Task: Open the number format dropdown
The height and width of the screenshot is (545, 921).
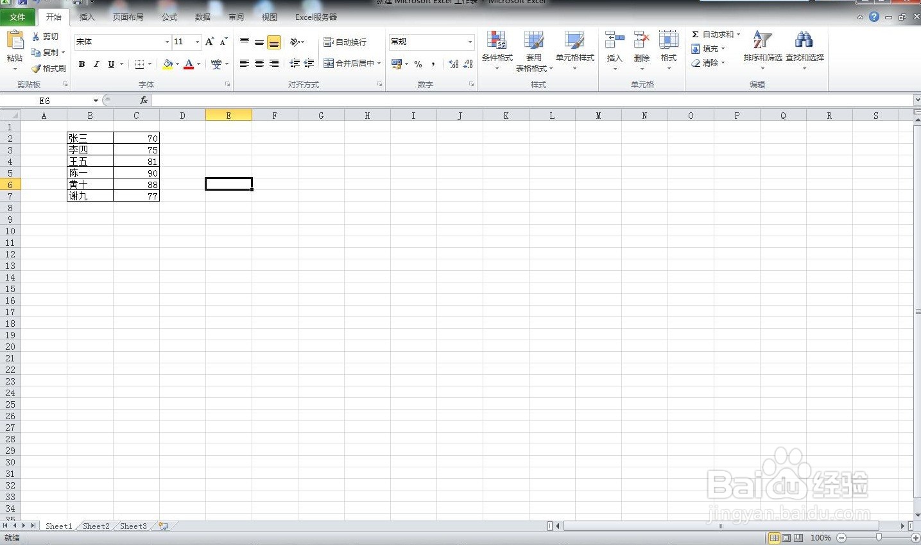Action: (470, 42)
